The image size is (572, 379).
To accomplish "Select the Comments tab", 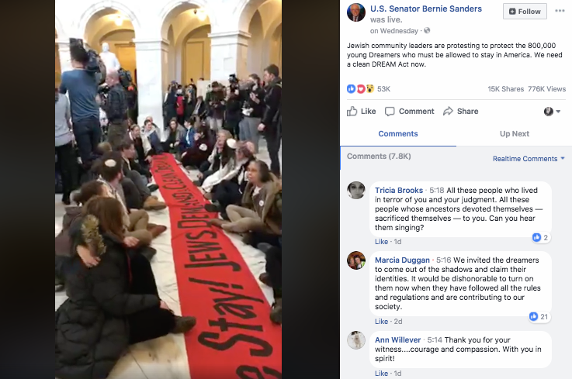I will 398,134.
